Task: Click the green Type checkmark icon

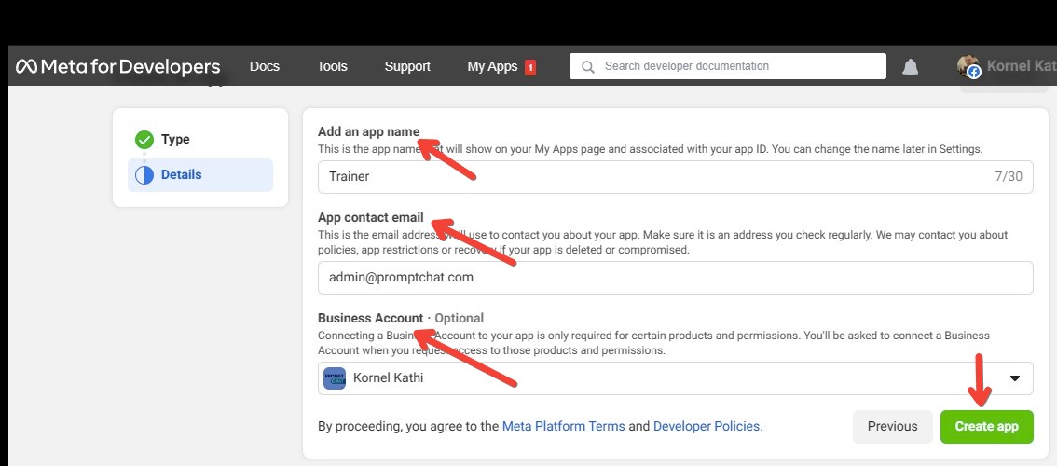Action: (144, 140)
